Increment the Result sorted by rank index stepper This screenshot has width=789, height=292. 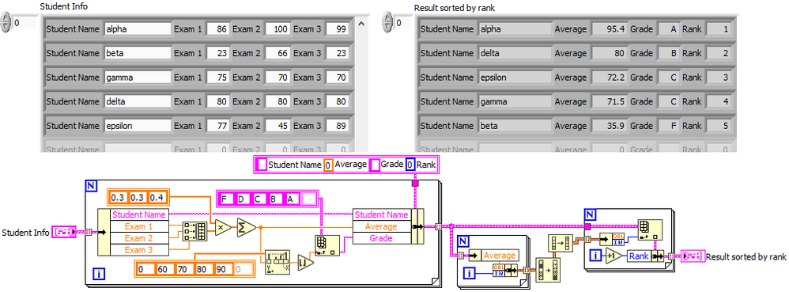[x=387, y=19]
